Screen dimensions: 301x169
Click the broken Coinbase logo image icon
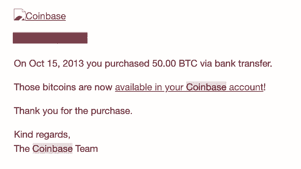pyautogui.click(x=19, y=16)
